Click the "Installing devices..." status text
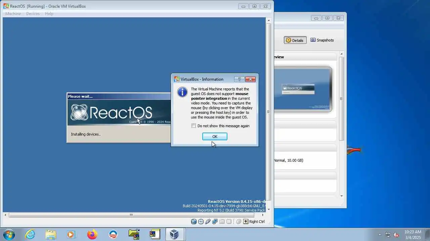The image size is (430, 241). coord(86,134)
